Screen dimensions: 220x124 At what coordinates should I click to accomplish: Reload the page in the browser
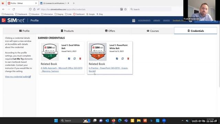[14, 9]
